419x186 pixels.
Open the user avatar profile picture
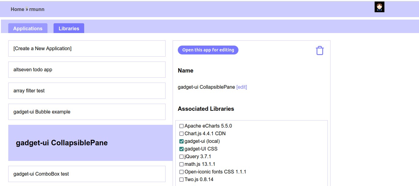(379, 7)
